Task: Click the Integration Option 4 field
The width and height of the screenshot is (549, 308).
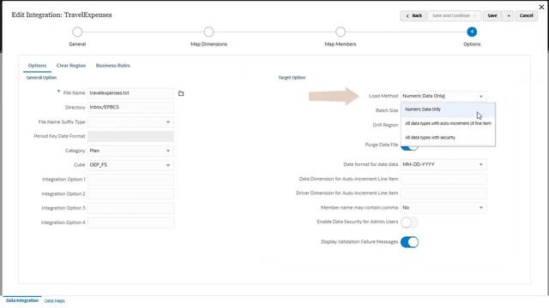Action: tap(130, 222)
